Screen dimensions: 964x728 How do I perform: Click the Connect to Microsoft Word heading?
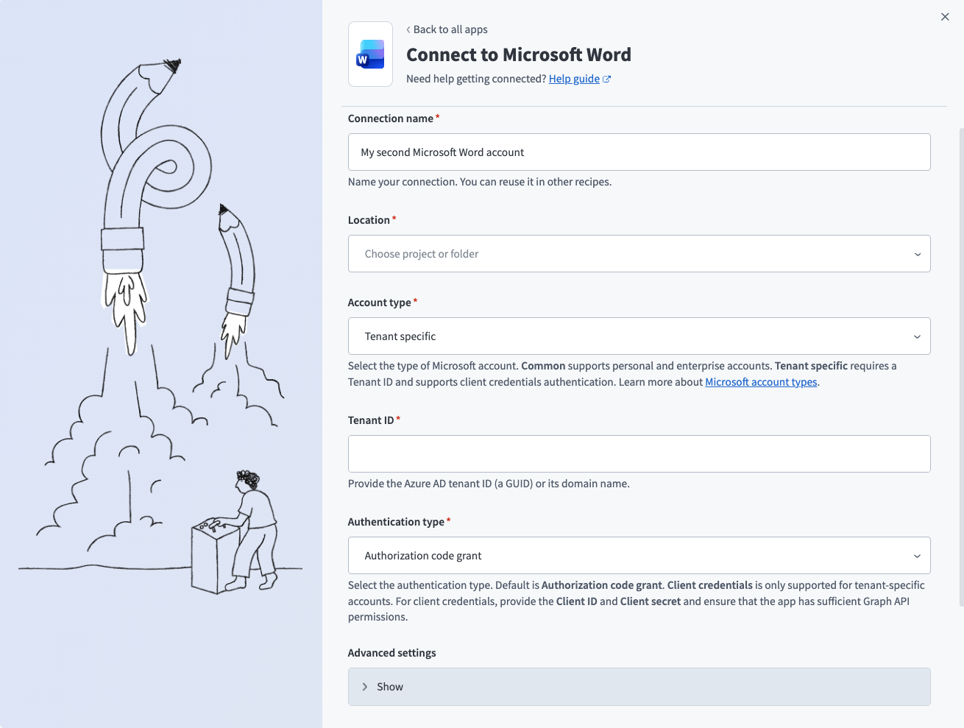[x=519, y=55]
